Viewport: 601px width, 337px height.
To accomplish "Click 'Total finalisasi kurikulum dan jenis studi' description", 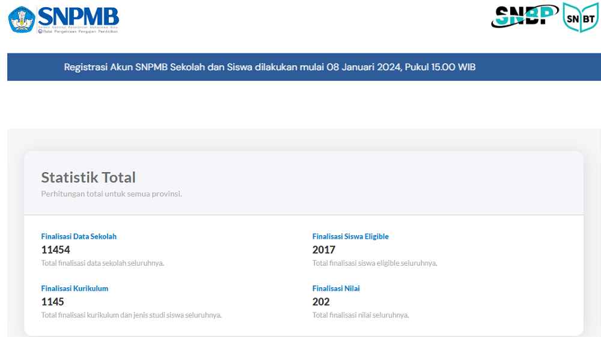I will (131, 315).
